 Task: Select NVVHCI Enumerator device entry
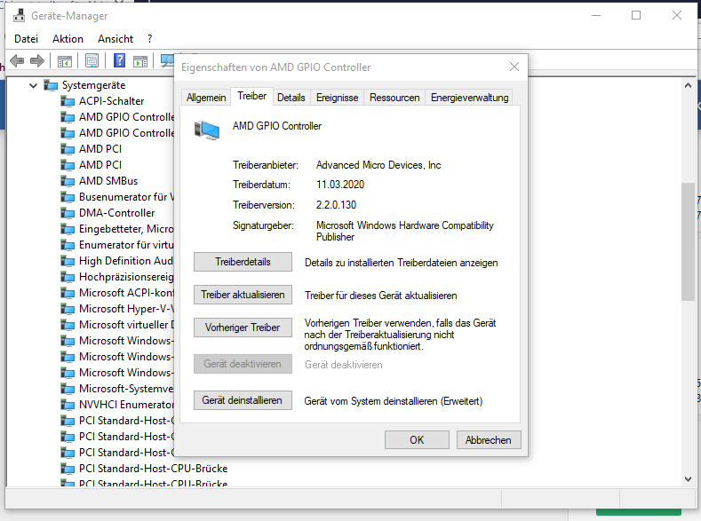coord(126,405)
